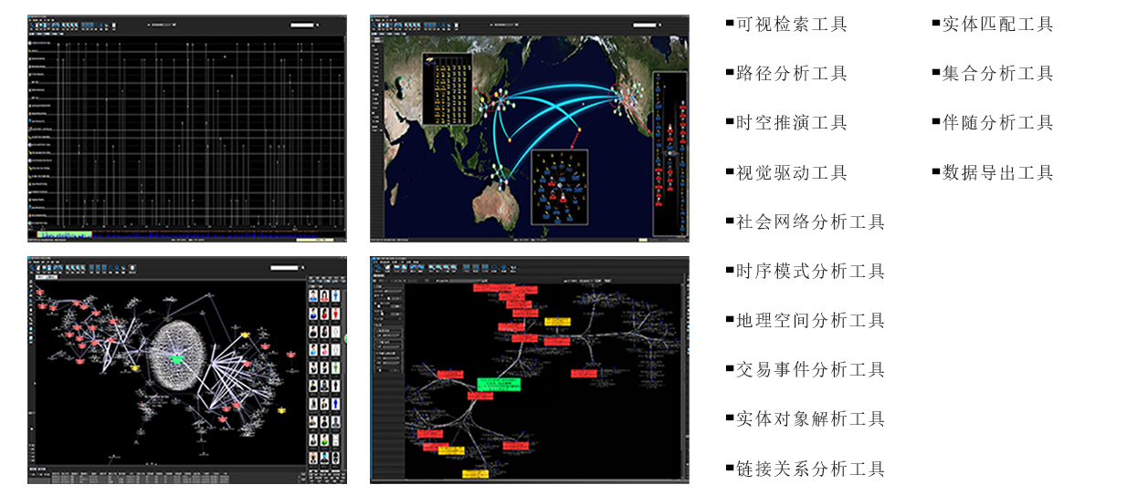Viewport: 1127px width, 495px height.
Task: Select 实体匹配工具 in the right column
Action: [997, 25]
